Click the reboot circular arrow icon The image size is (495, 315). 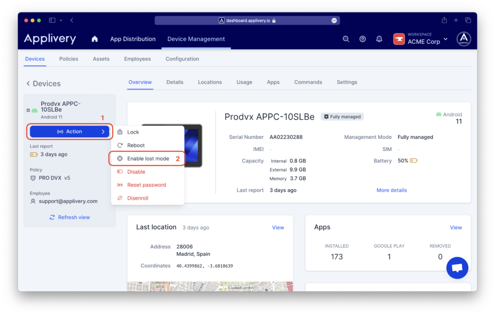120,145
